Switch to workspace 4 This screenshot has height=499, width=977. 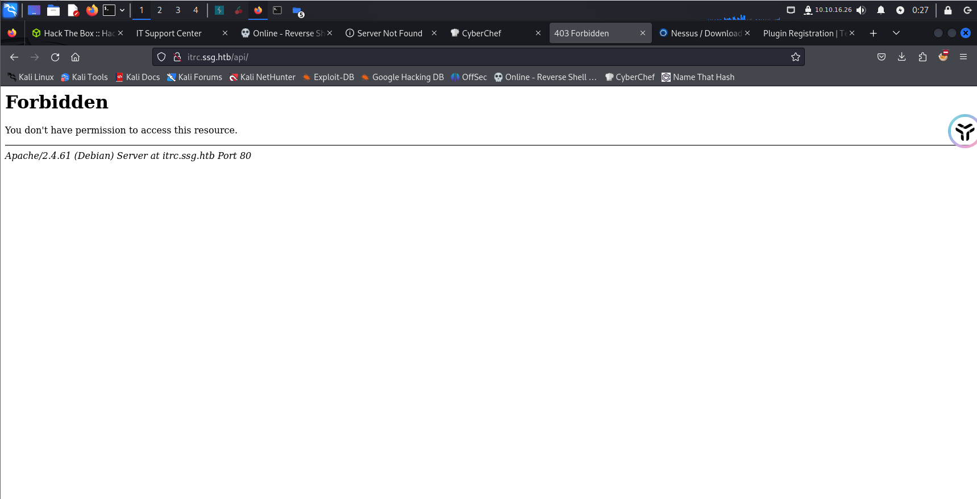[196, 10]
